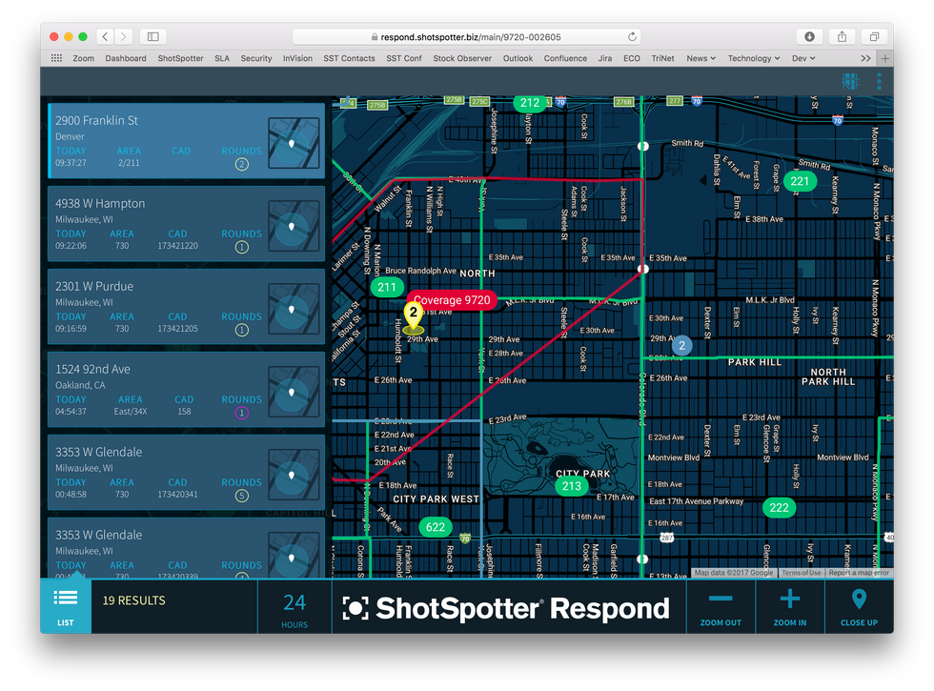Click the Terms of Use map link
This screenshot has width=934, height=691.
pos(802,573)
